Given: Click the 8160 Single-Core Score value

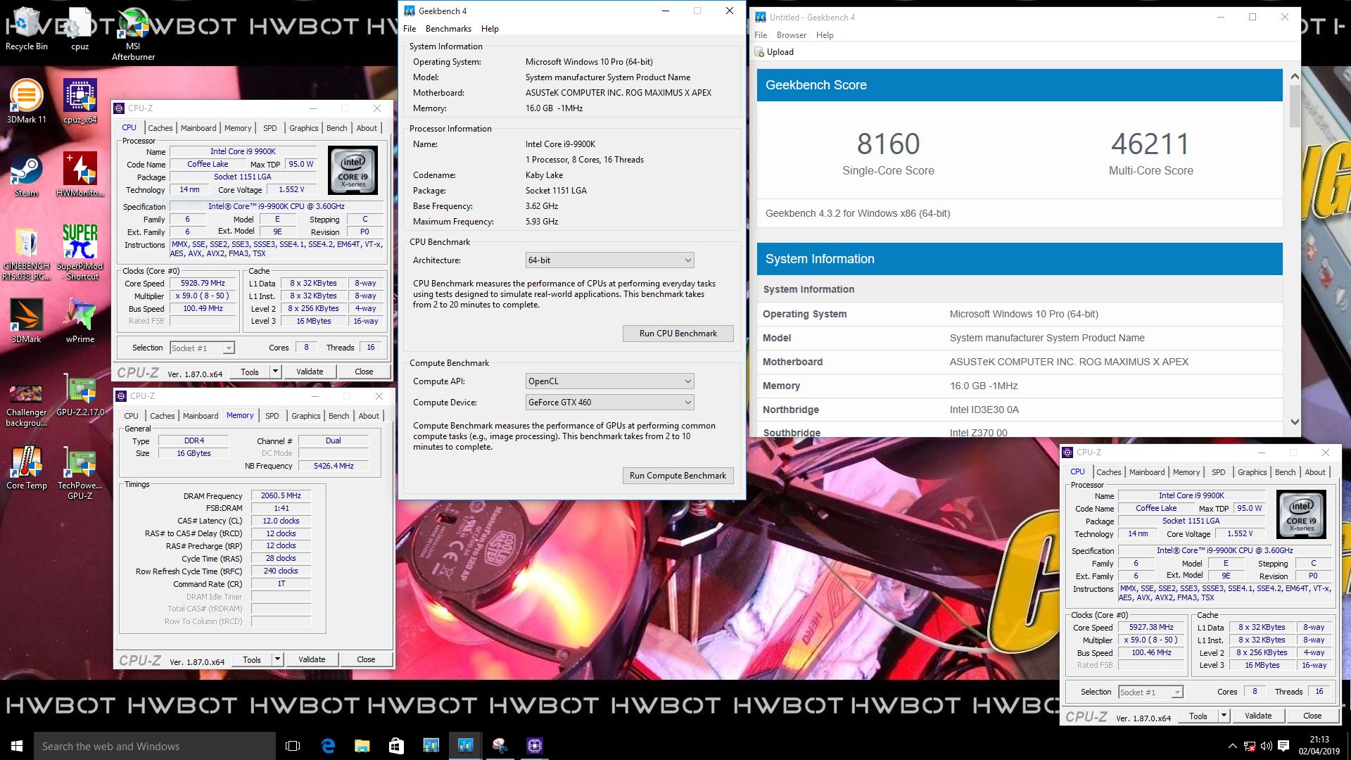Looking at the screenshot, I should 888,144.
